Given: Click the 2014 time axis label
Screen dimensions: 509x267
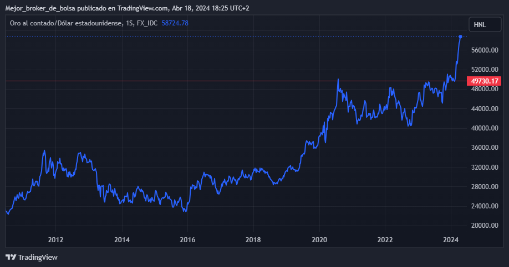Looking at the screenshot, I should point(122,240).
